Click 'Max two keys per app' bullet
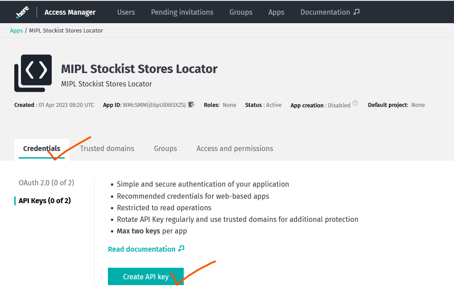The width and height of the screenshot is (454, 286). pyautogui.click(x=152, y=231)
